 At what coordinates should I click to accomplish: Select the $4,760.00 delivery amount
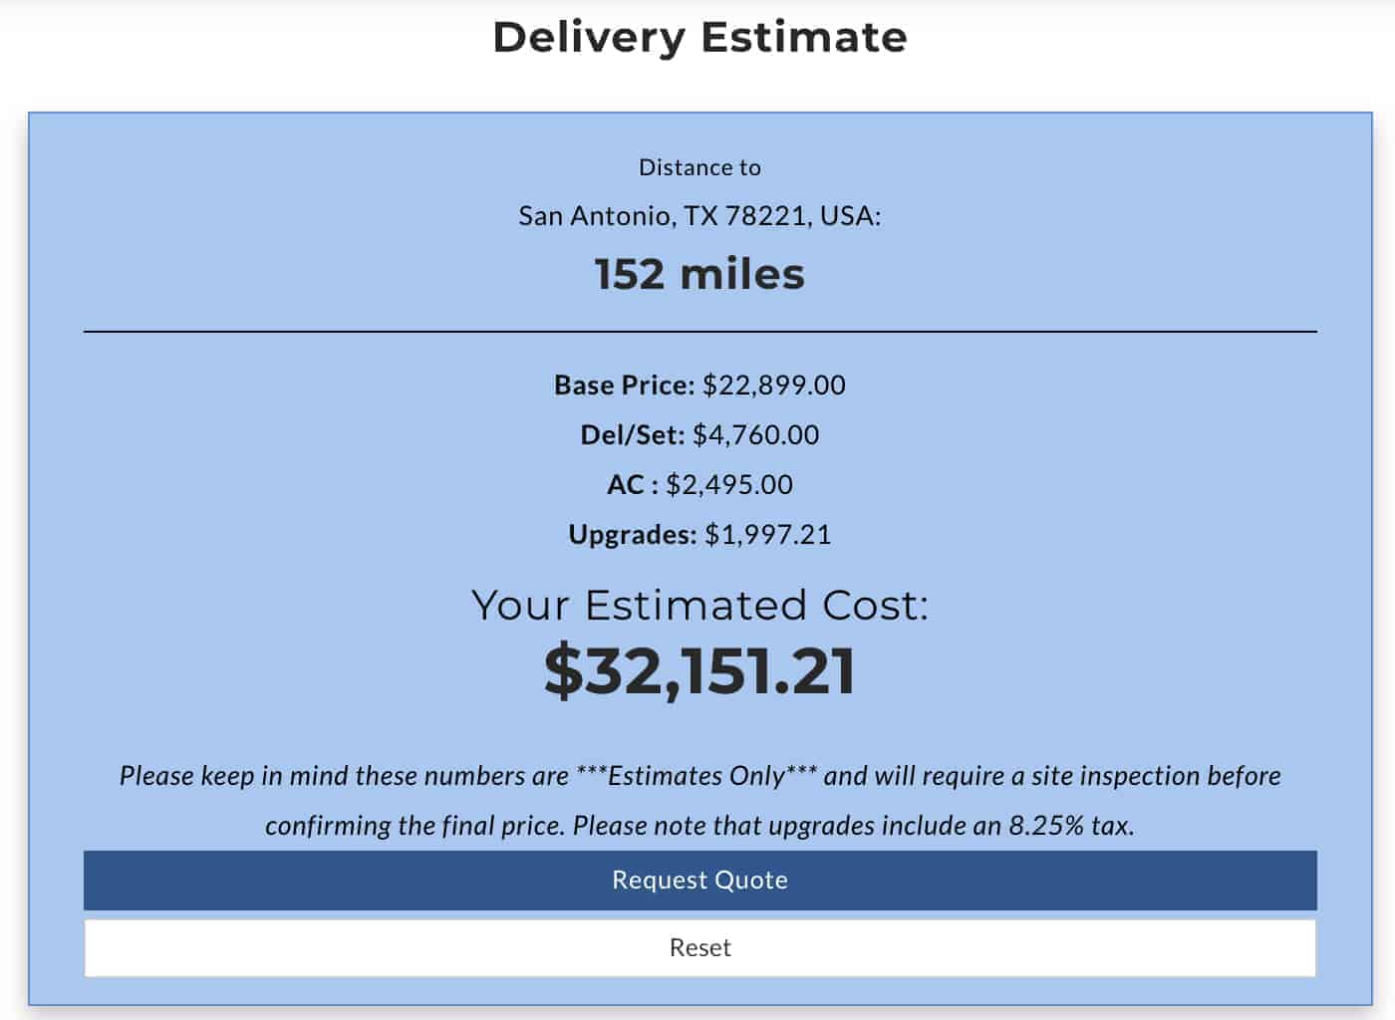coord(756,435)
